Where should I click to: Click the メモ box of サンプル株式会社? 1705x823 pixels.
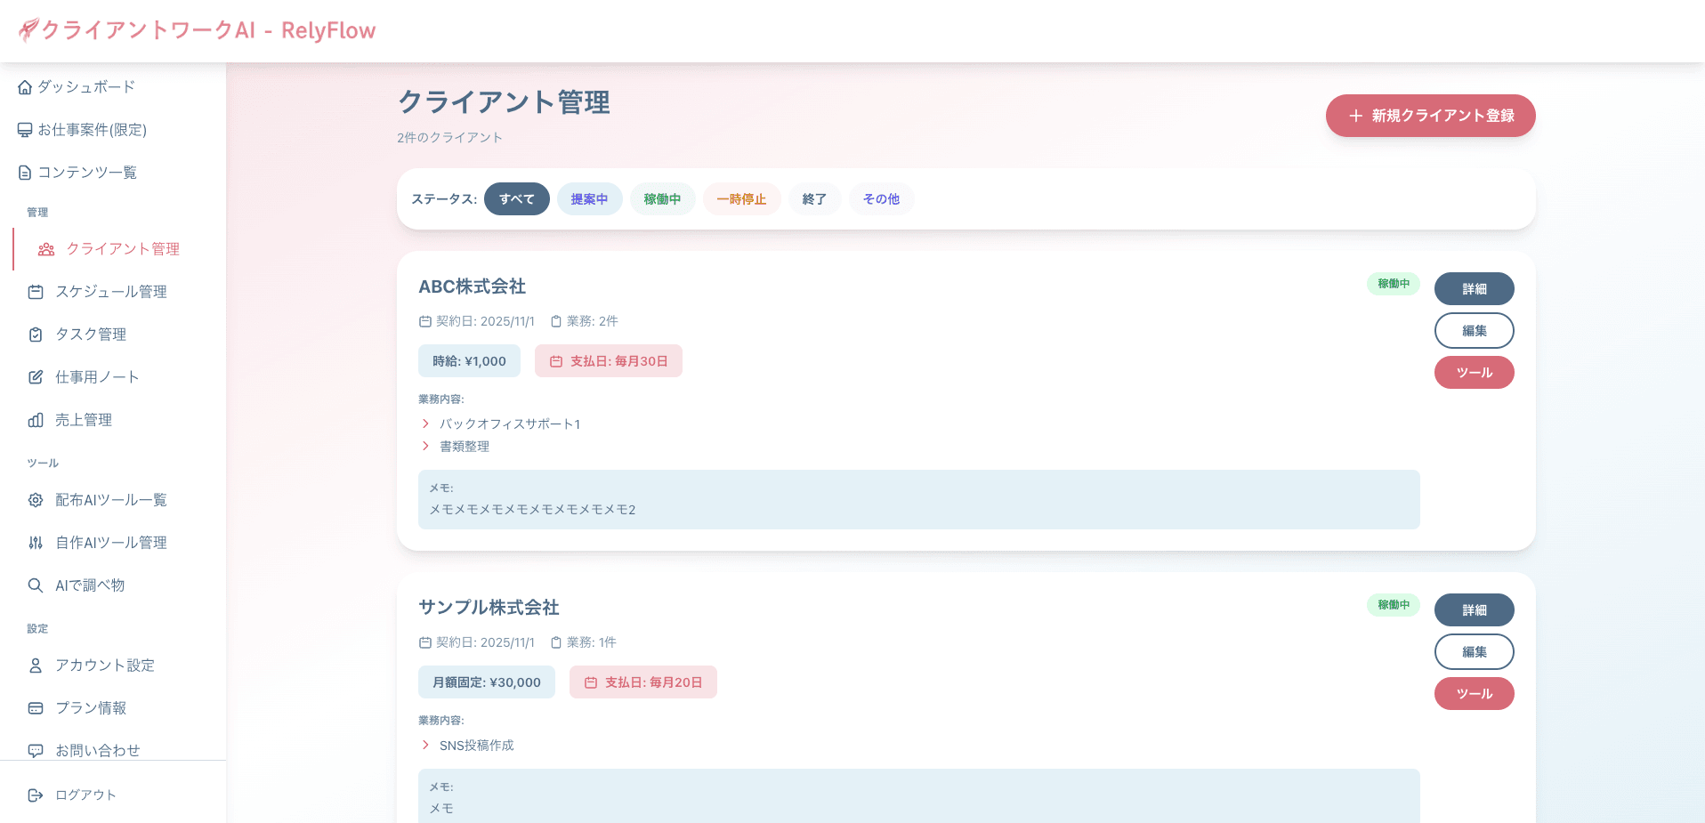[x=918, y=796]
